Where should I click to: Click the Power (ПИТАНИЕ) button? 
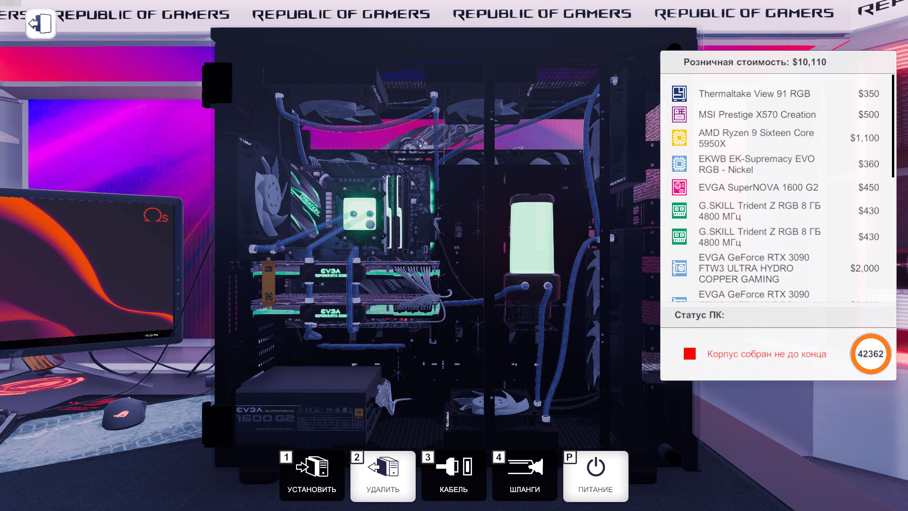595,476
